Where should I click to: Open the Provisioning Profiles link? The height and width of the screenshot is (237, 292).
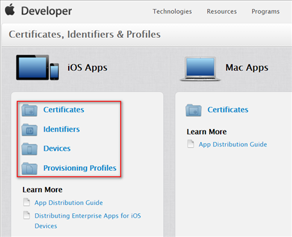(x=80, y=168)
